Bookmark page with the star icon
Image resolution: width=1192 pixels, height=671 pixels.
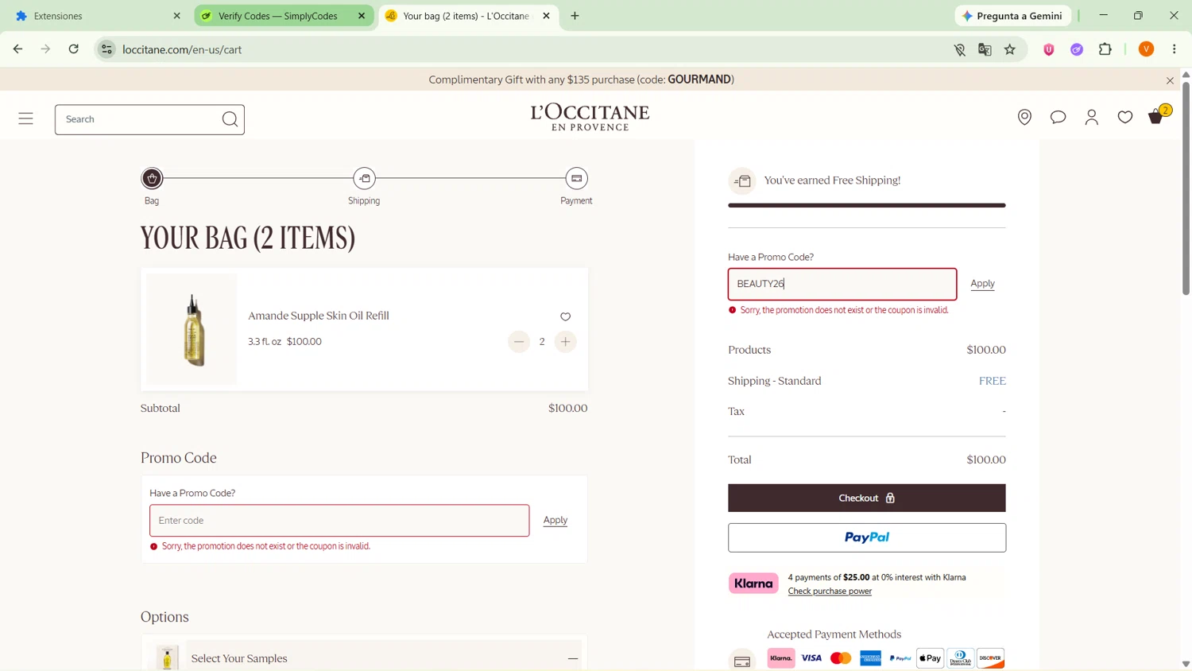(x=1010, y=49)
